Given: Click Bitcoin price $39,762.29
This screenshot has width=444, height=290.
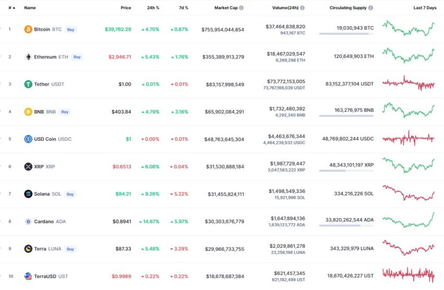Looking at the screenshot, I should click(118, 29).
